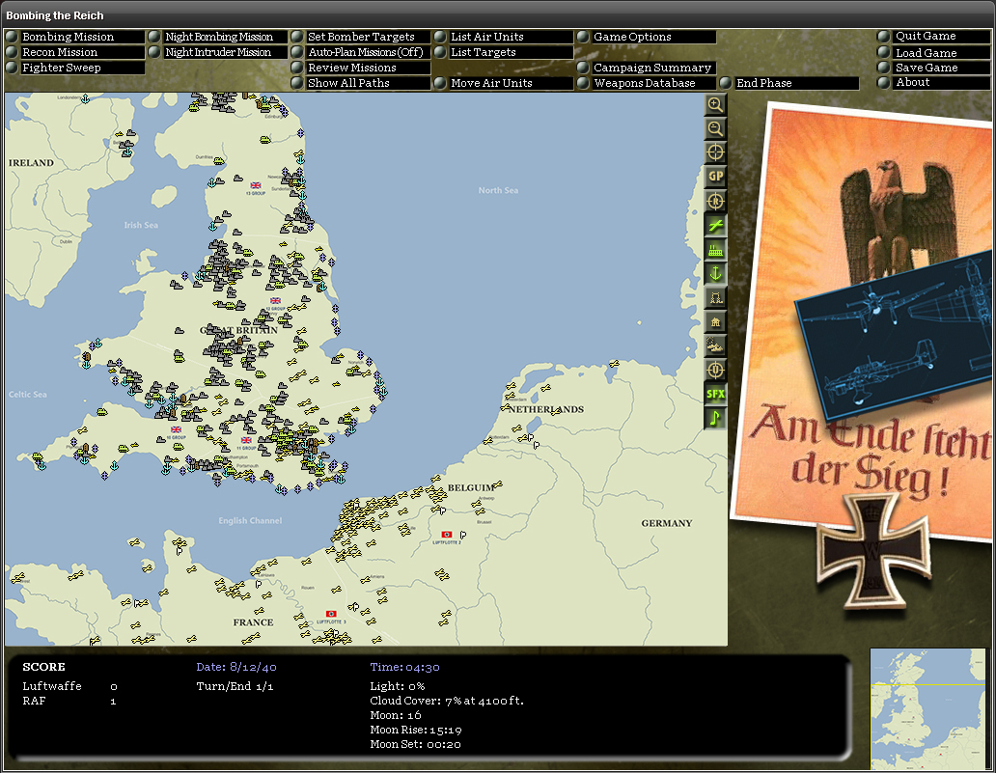Click the RAF score line

coord(69,701)
